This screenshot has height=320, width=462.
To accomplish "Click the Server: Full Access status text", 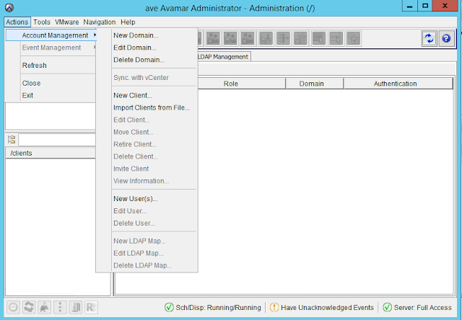I will pyautogui.click(x=423, y=308).
